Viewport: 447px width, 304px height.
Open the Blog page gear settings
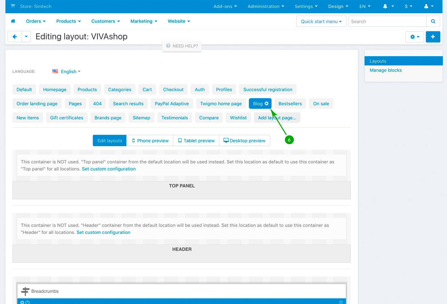267,104
